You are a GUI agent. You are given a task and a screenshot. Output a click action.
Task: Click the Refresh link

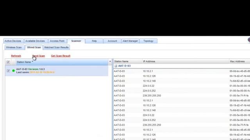pos(16,56)
